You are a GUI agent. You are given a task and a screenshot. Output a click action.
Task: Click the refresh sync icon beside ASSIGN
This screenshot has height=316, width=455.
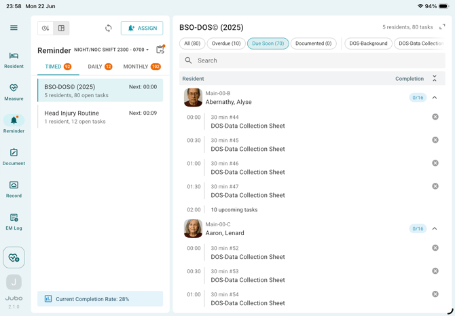[x=108, y=28]
